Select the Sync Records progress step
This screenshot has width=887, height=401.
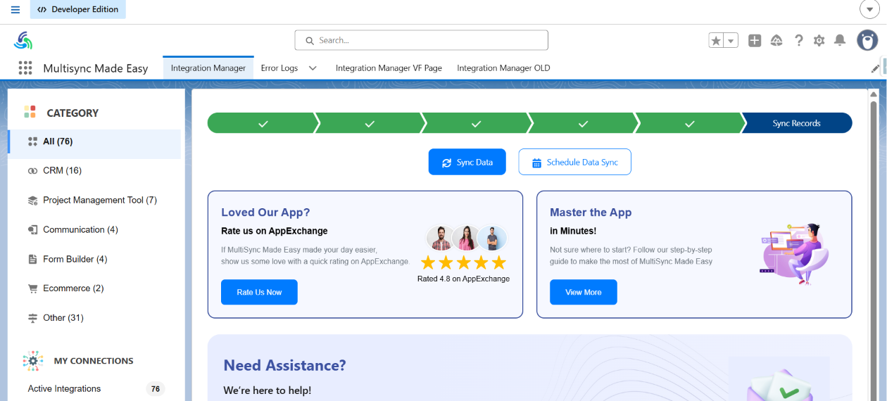[797, 123]
